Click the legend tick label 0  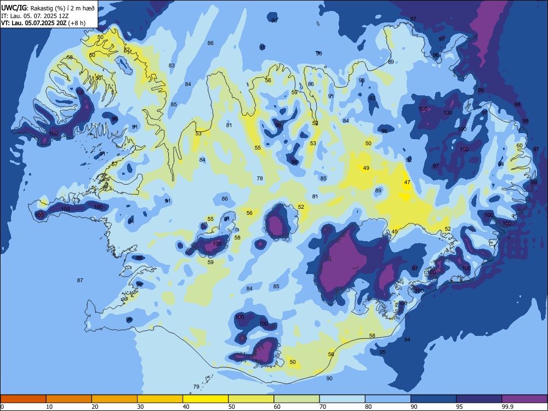2,407
